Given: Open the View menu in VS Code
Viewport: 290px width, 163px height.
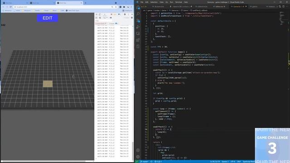Looking at the screenshot, I should point(161,2).
